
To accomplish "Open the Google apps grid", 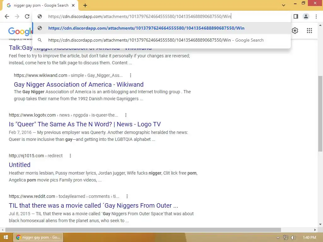I will click(x=309, y=31).
